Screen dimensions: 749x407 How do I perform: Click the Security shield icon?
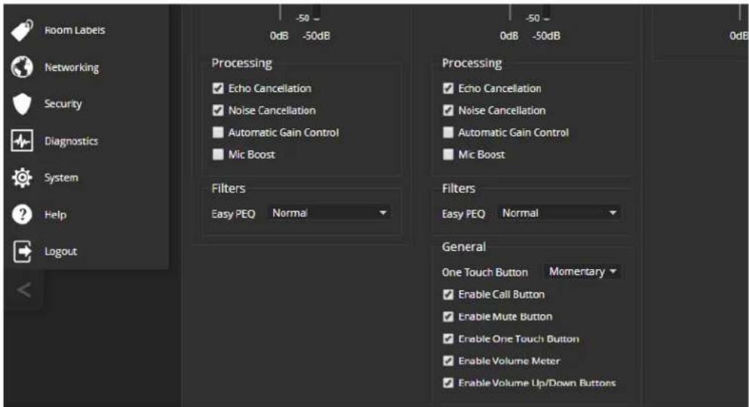coord(22,104)
